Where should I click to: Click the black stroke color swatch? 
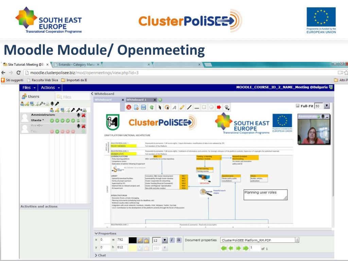133,240
